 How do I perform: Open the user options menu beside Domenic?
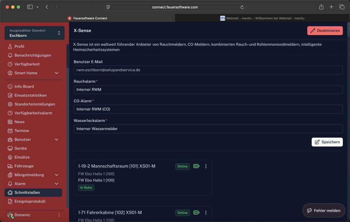point(59,215)
